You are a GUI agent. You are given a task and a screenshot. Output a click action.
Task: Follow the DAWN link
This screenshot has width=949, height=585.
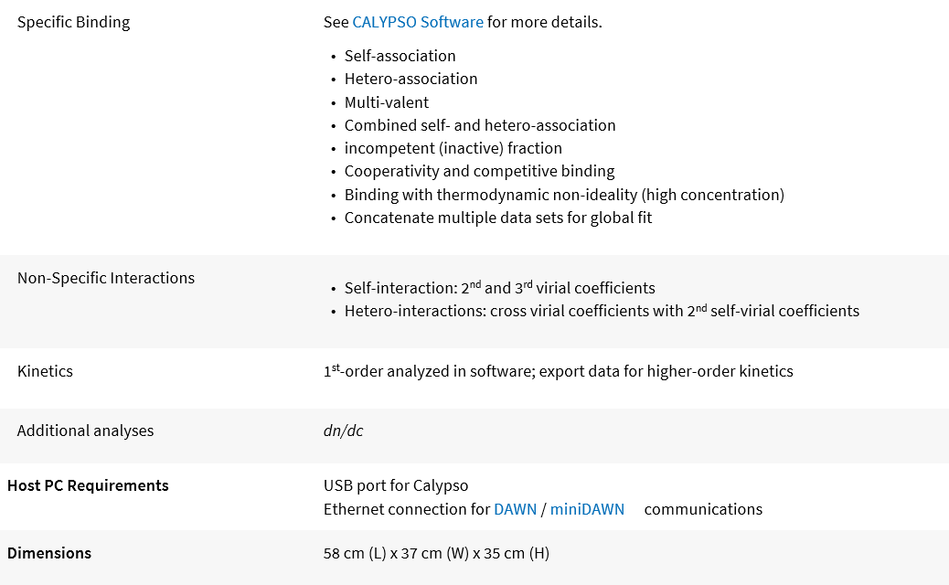515,509
